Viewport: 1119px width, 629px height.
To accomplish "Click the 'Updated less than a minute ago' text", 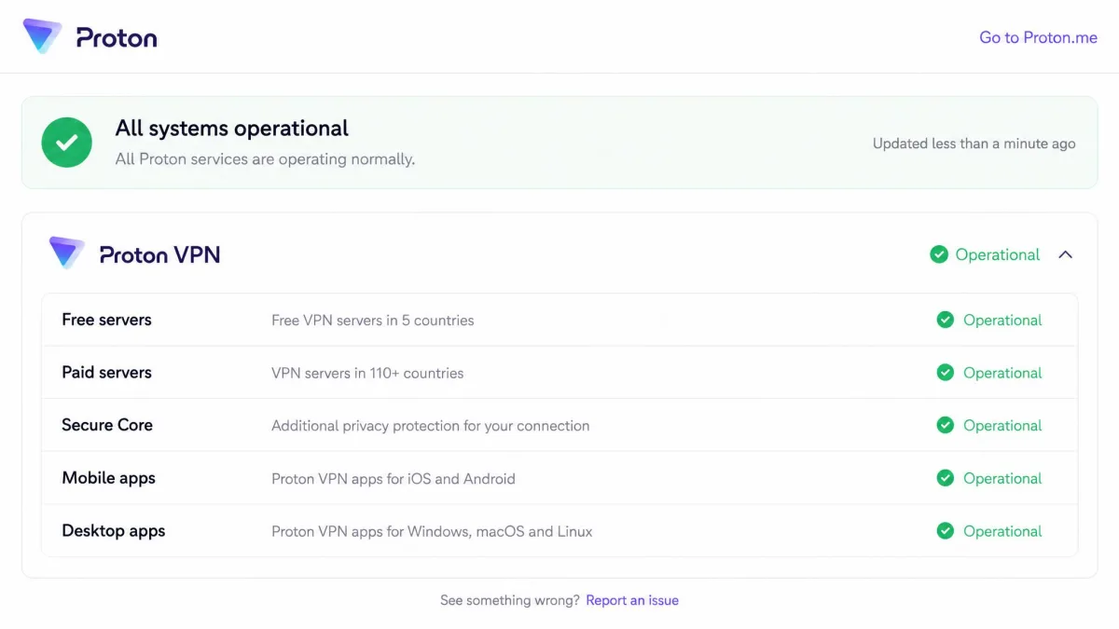I will (x=974, y=144).
